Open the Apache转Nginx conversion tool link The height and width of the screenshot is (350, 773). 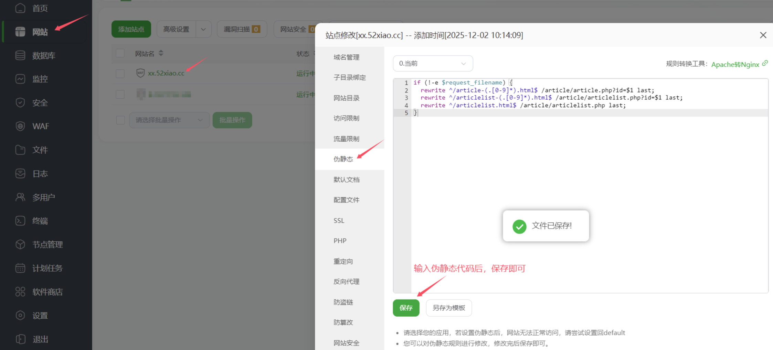(735, 64)
